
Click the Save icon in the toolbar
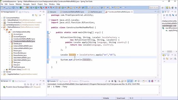[x=7, y=7]
